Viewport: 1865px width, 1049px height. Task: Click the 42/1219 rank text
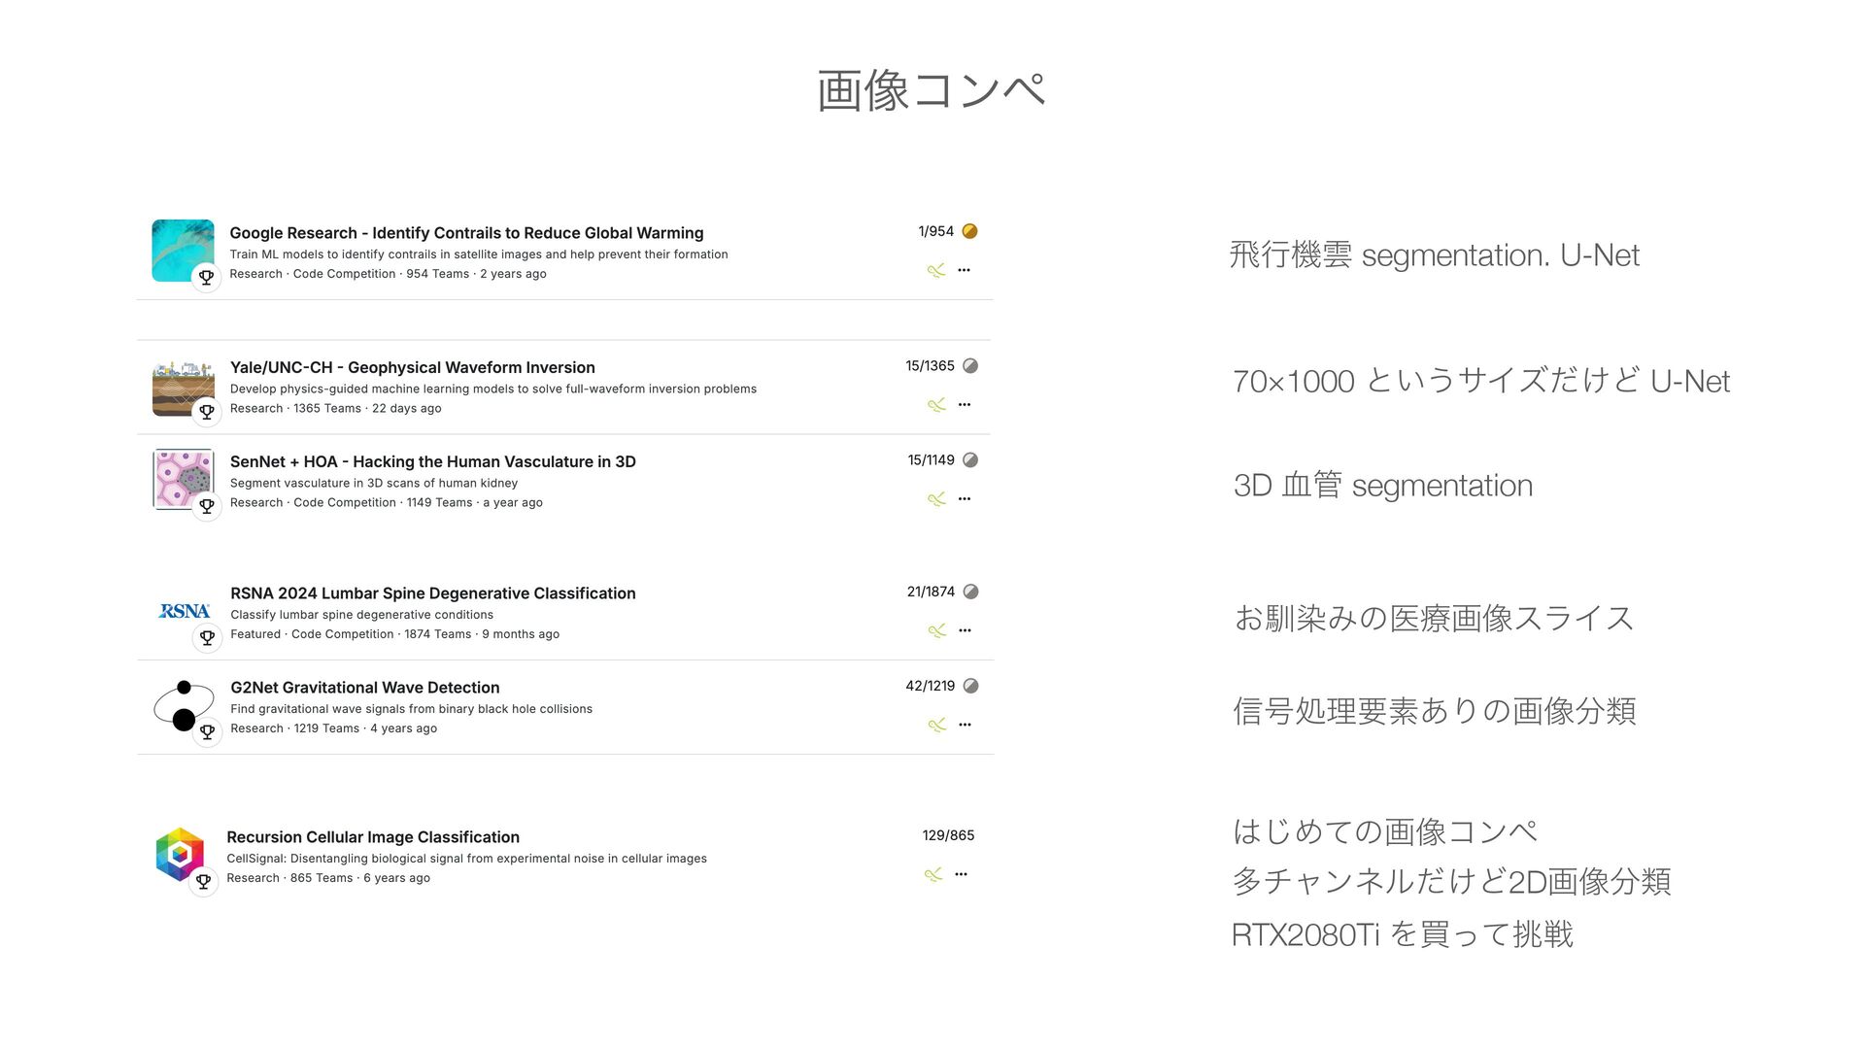pos(931,686)
